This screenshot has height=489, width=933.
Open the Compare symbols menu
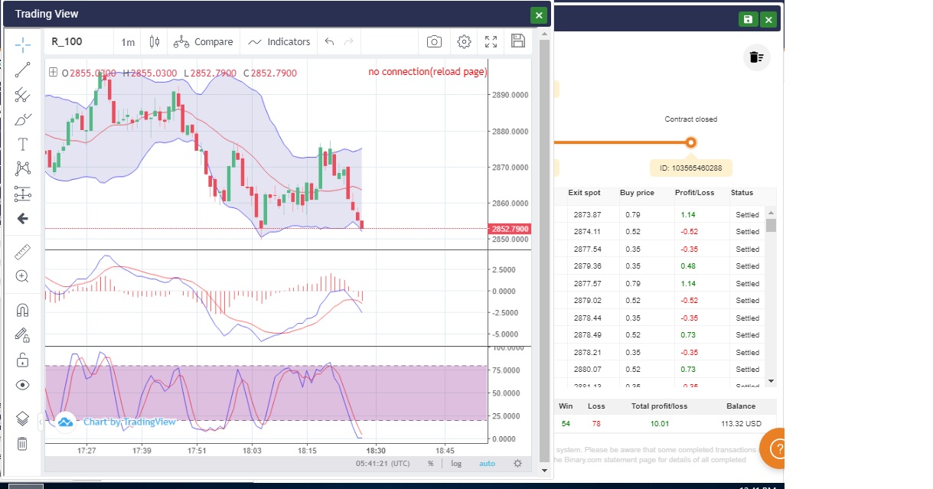(204, 42)
